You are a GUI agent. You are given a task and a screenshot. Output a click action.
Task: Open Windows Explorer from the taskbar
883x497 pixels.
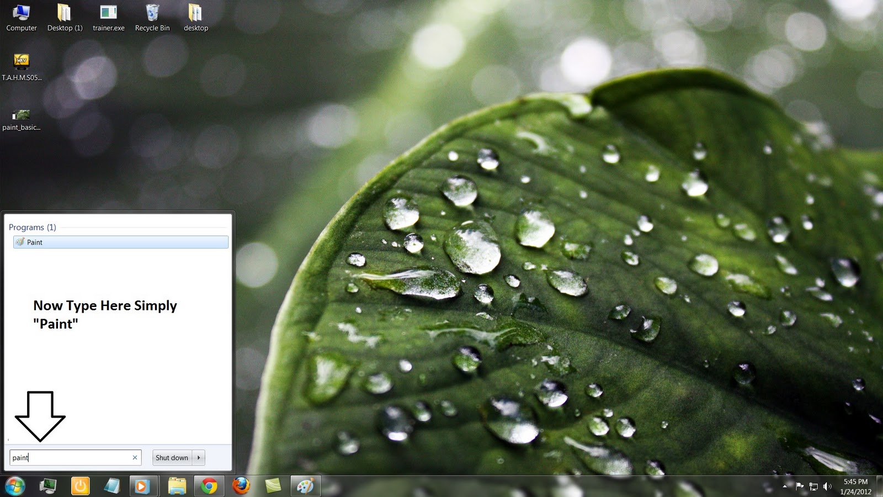177,486
